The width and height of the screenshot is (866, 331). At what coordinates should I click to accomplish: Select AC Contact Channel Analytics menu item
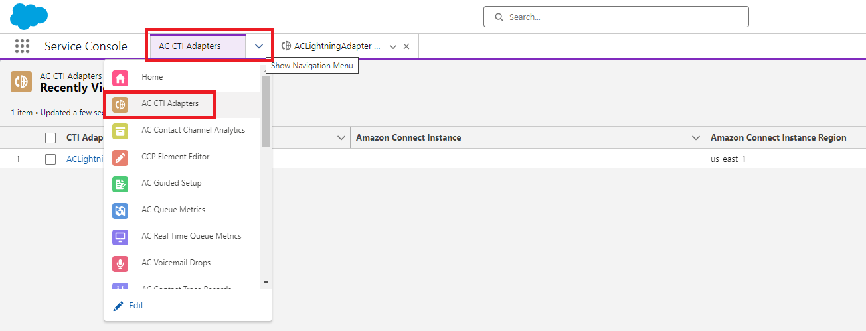[x=183, y=131]
